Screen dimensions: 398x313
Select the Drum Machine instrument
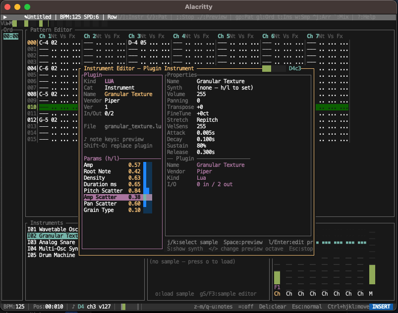(x=52, y=255)
